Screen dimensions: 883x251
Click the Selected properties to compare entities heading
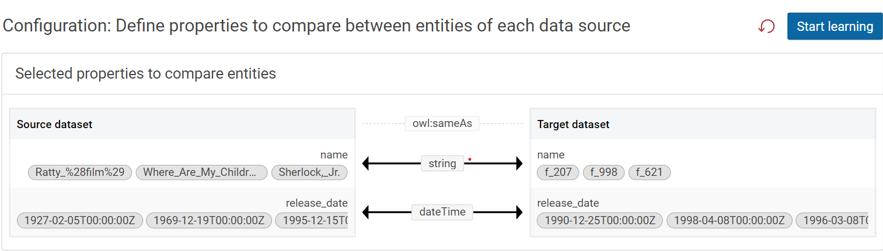click(x=145, y=73)
